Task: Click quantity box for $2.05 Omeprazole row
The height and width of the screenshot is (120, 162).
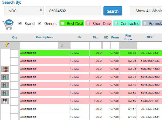Action: pyautogui.click(x=14, y=61)
